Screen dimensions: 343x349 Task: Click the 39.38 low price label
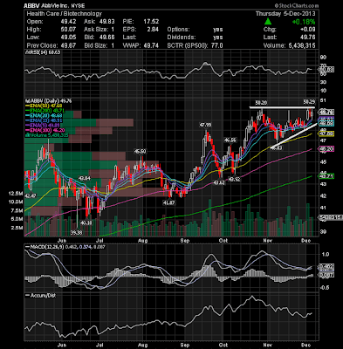[x=77, y=233]
